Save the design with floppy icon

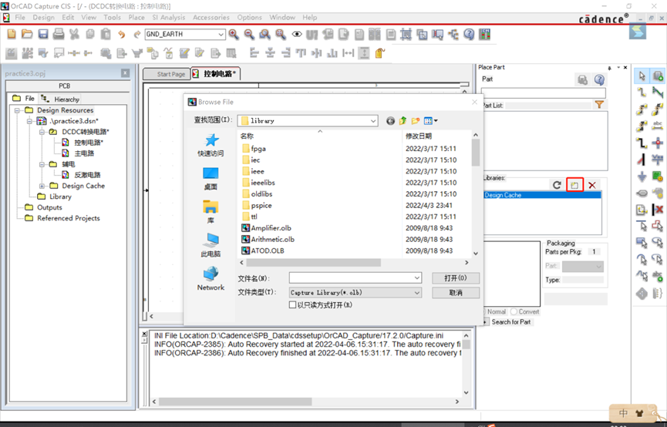coord(43,34)
